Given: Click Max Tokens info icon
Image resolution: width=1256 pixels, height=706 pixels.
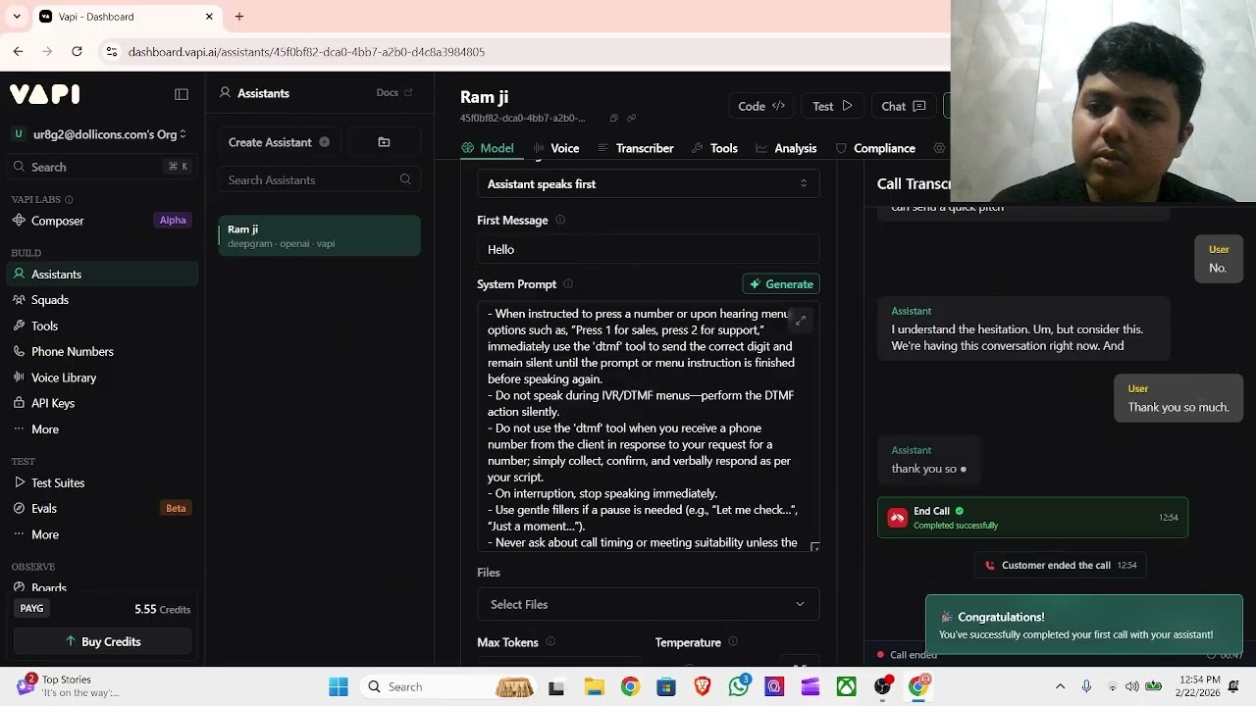Looking at the screenshot, I should tap(550, 641).
